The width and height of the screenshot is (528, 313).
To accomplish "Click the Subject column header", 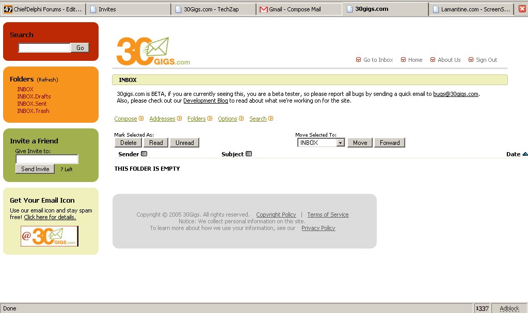I will point(232,154).
